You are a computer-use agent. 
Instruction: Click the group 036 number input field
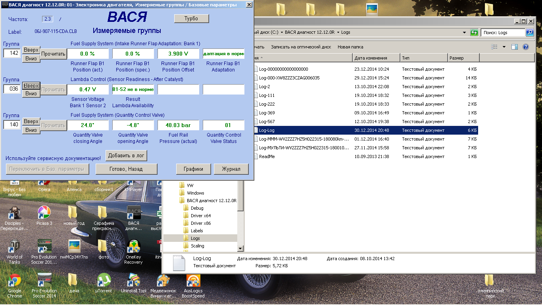pyautogui.click(x=12, y=89)
